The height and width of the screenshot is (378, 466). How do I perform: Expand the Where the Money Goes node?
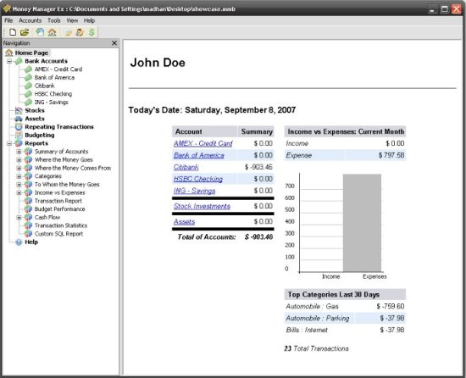tap(19, 160)
